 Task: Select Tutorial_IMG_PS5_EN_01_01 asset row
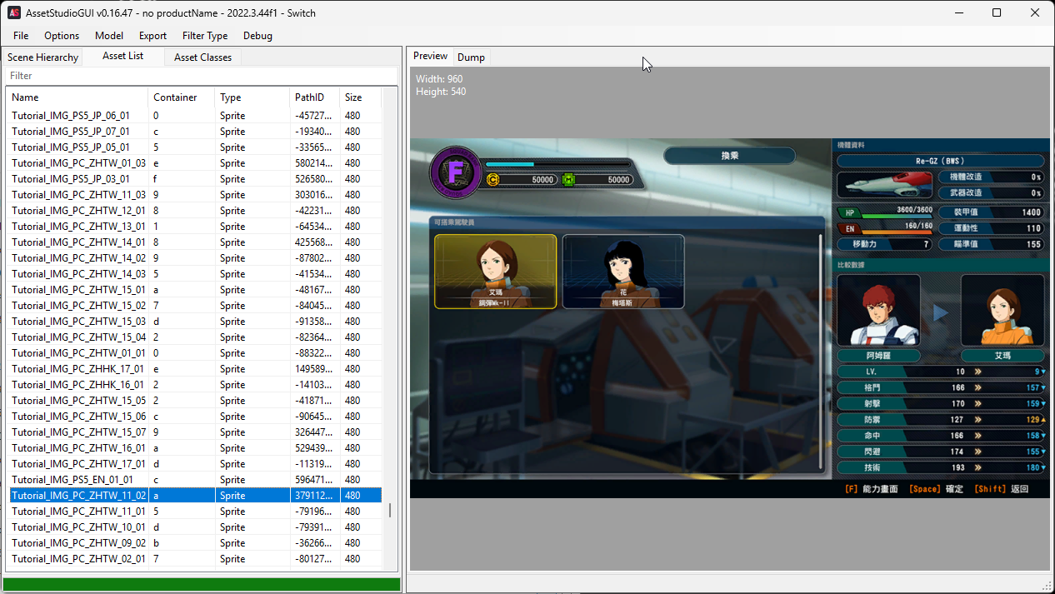pos(71,480)
